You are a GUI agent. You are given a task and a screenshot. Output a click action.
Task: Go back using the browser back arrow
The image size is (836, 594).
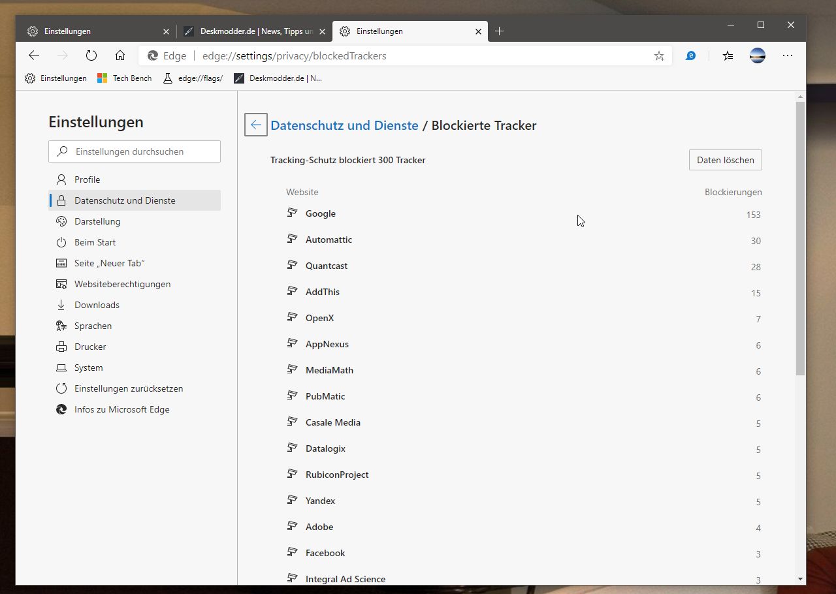(34, 56)
